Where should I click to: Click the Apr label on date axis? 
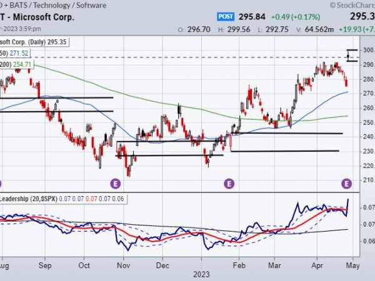pyautogui.click(x=317, y=265)
